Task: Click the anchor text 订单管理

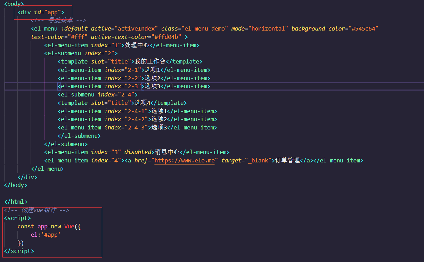Action: (x=287, y=160)
